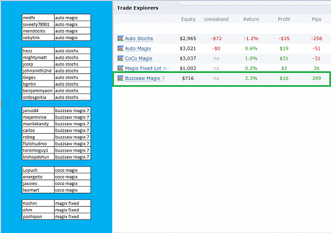Open the Buzzsaw Magix 7 link

pyautogui.click(x=145, y=78)
